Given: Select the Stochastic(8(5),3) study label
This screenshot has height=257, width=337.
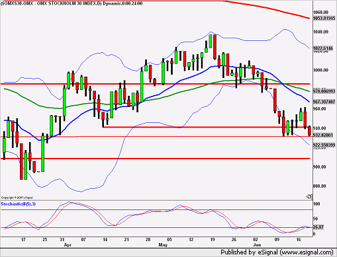Looking at the screenshot, I should [x=19, y=204].
